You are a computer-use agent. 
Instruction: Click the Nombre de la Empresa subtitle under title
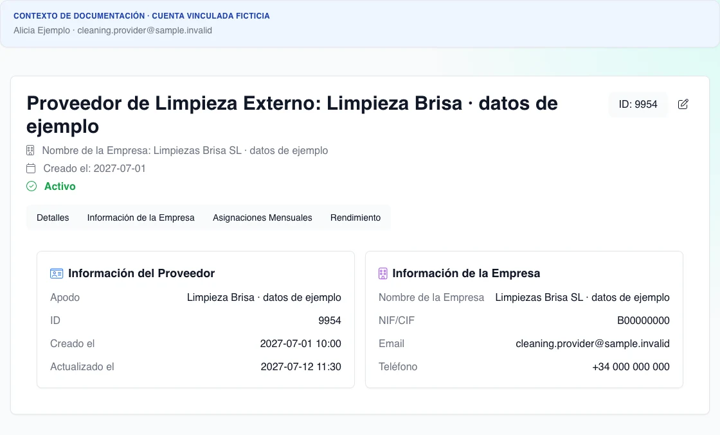tap(185, 150)
